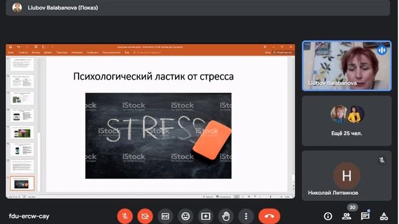The width and height of the screenshot is (399, 224).
Task: Open the chat with everyone icon
Action: (x=365, y=216)
